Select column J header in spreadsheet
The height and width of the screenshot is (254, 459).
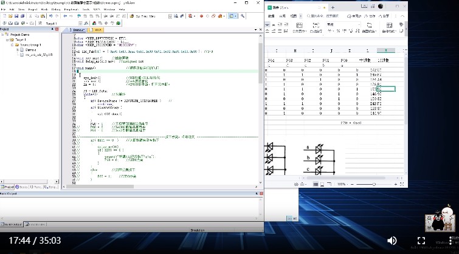331,50
